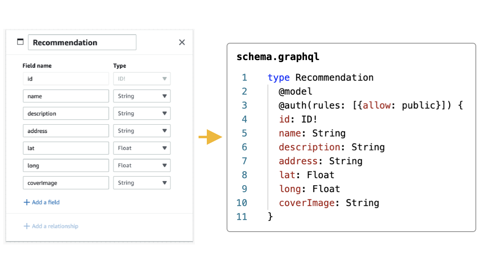This screenshot has width=482, height=274.
Task: Open the type dropdown for name field
Action: point(142,96)
